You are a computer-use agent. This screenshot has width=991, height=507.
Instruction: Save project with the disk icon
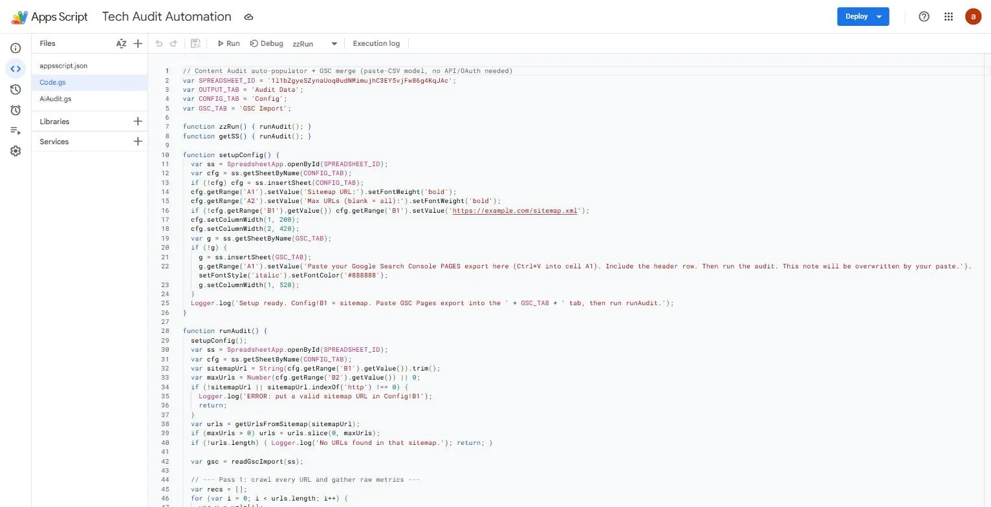pos(196,43)
